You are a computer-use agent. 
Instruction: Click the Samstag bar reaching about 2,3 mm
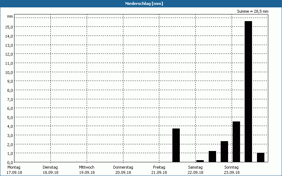click(224, 152)
